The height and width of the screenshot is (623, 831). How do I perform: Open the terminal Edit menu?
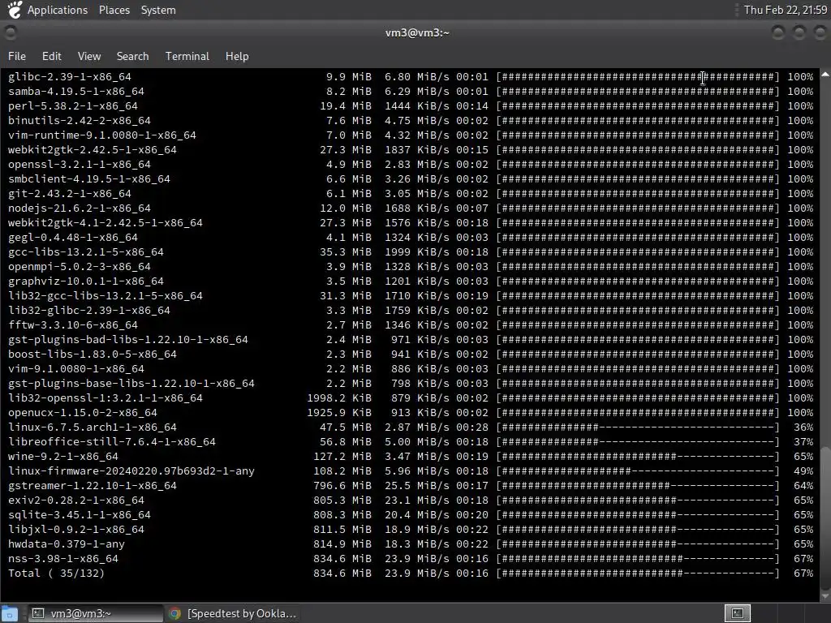click(x=51, y=56)
